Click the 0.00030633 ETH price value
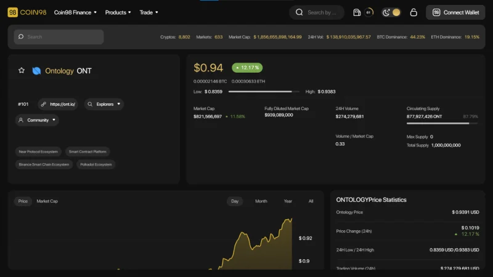 [x=248, y=81]
